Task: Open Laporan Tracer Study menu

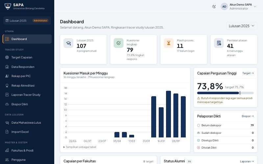Action: (x=27, y=95)
